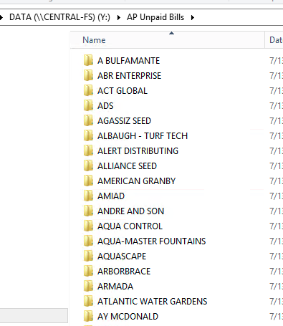
Task: Expand the breadcrumb arrow before DATA drive
Action: pyautogui.click(x=1, y=17)
